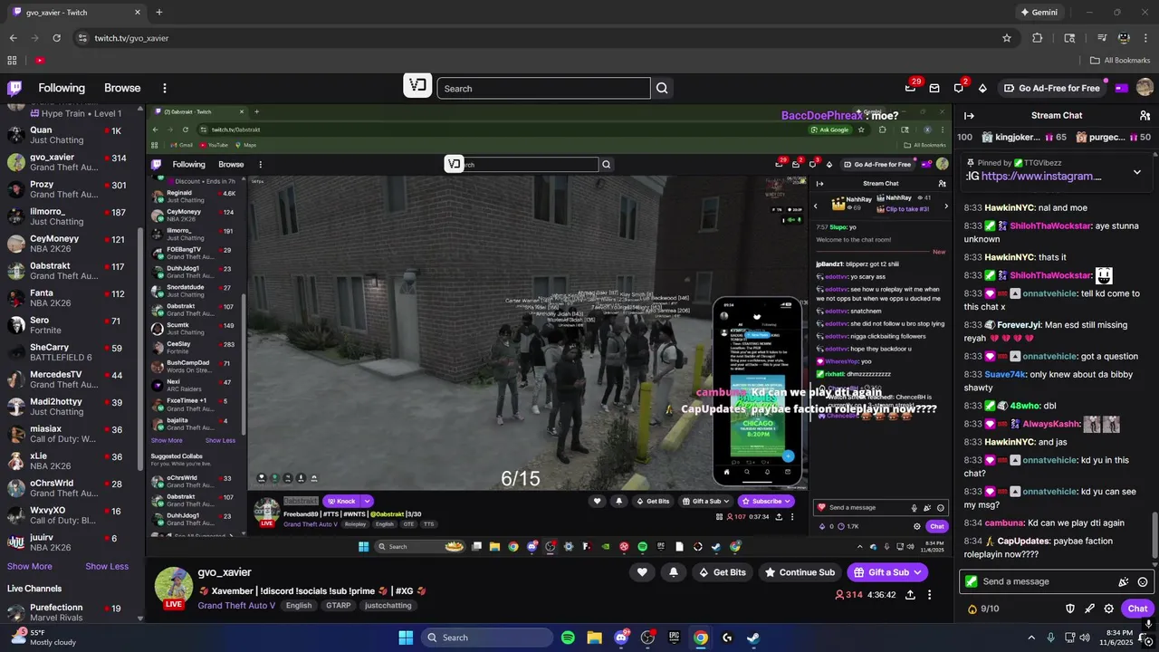Expand the pinned TTGVibezz message
This screenshot has height=652, width=1159.
pos(1137,171)
